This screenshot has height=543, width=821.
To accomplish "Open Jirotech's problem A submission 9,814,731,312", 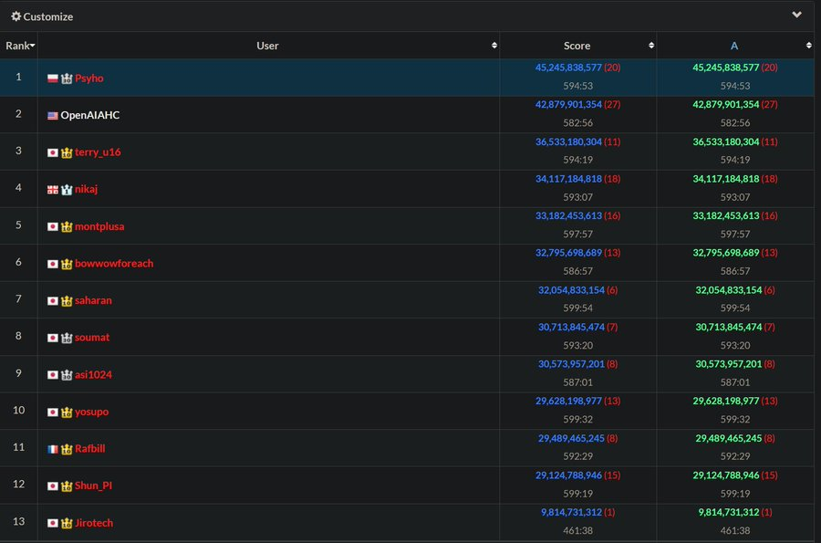I will tap(728, 512).
